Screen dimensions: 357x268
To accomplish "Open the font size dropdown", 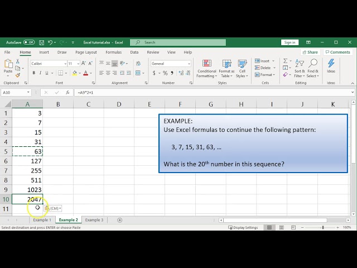I will click(78, 64).
